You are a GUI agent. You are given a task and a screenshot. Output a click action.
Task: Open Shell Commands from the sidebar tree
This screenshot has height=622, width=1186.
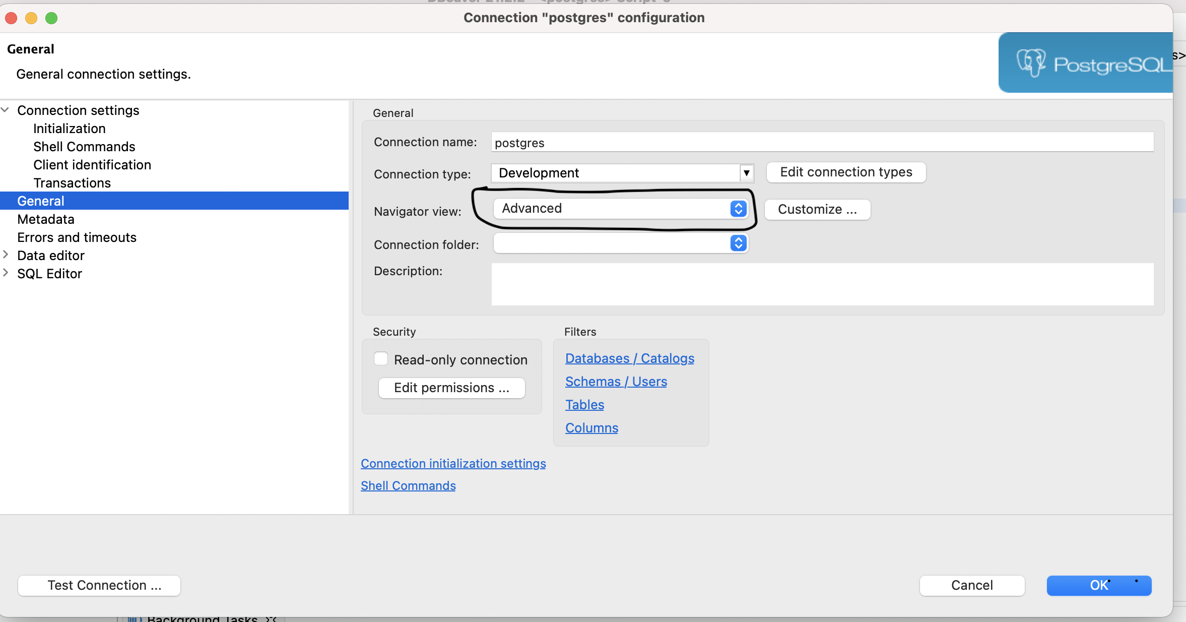pos(84,146)
